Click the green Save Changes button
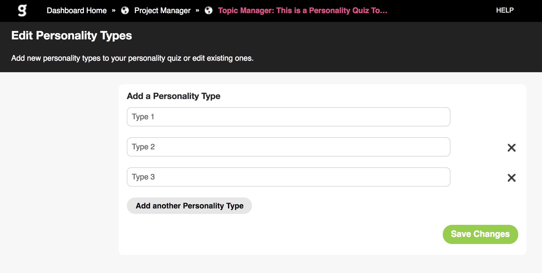Screen dimensions: 542x273 pos(480,234)
